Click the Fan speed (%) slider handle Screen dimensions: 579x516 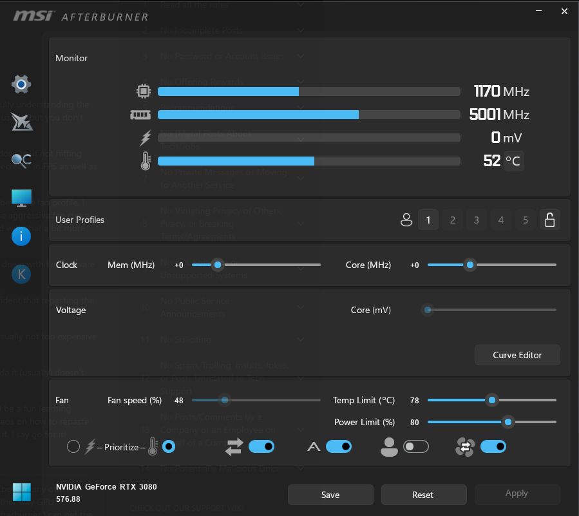[x=225, y=400]
